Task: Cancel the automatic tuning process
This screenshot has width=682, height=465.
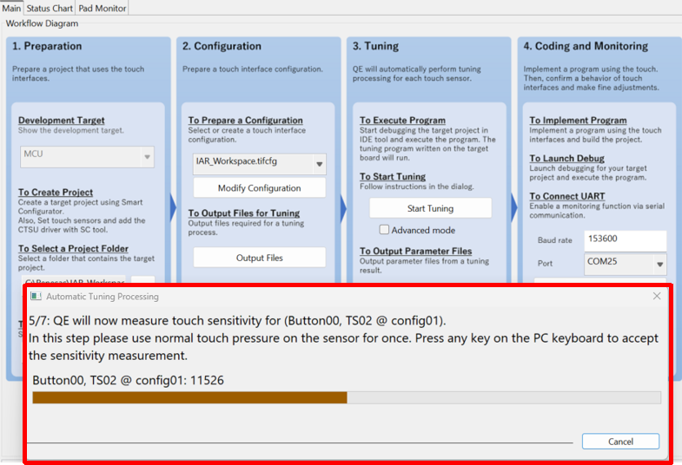Action: click(620, 442)
